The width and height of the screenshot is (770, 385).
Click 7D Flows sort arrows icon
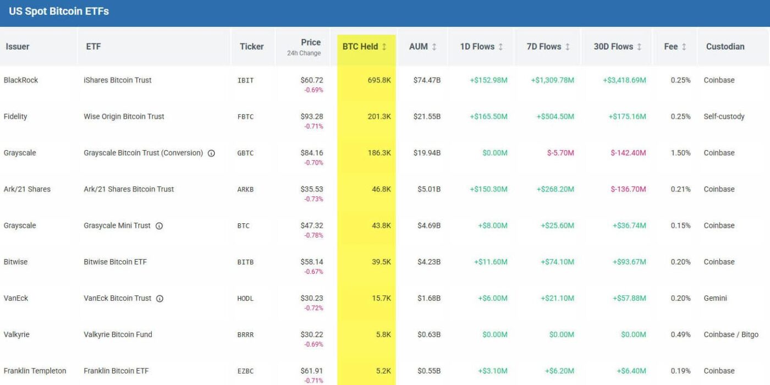pos(568,47)
